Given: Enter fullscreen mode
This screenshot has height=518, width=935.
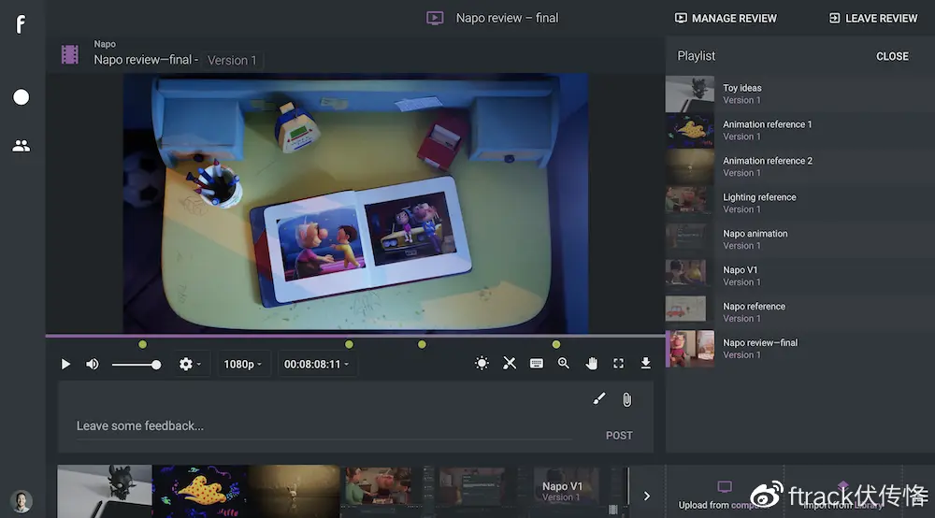Looking at the screenshot, I should (x=618, y=364).
